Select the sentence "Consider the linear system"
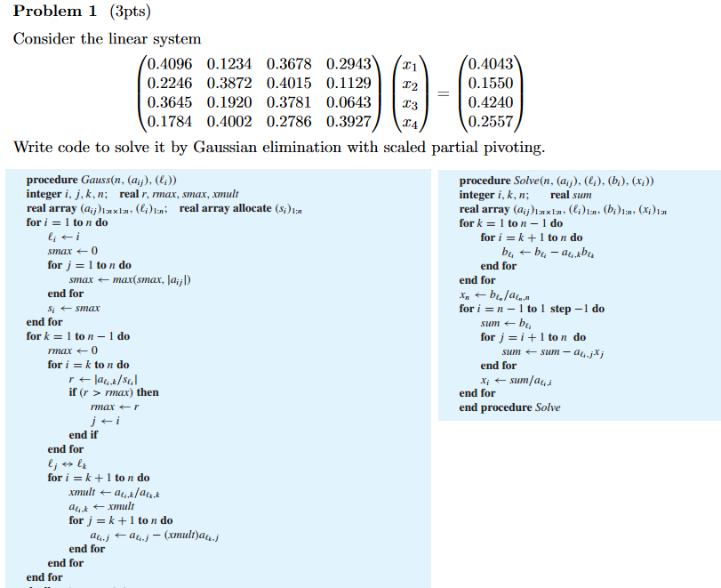 coord(108,38)
